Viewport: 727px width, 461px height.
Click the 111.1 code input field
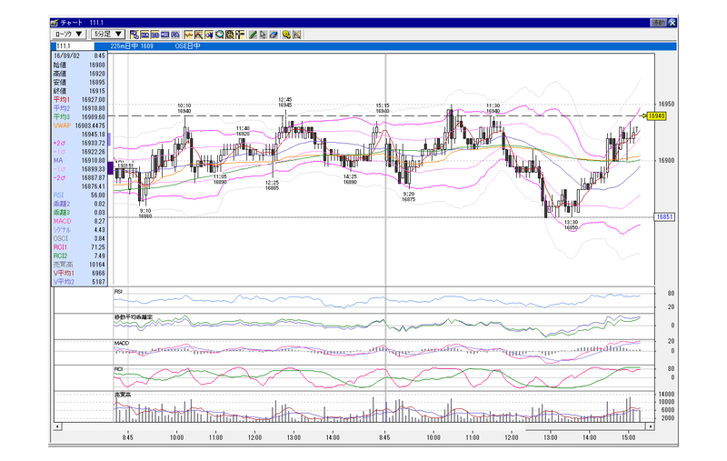coord(75,45)
